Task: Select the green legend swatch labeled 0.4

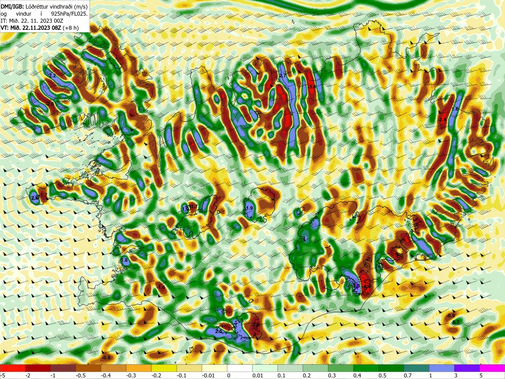Action: click(x=366, y=368)
